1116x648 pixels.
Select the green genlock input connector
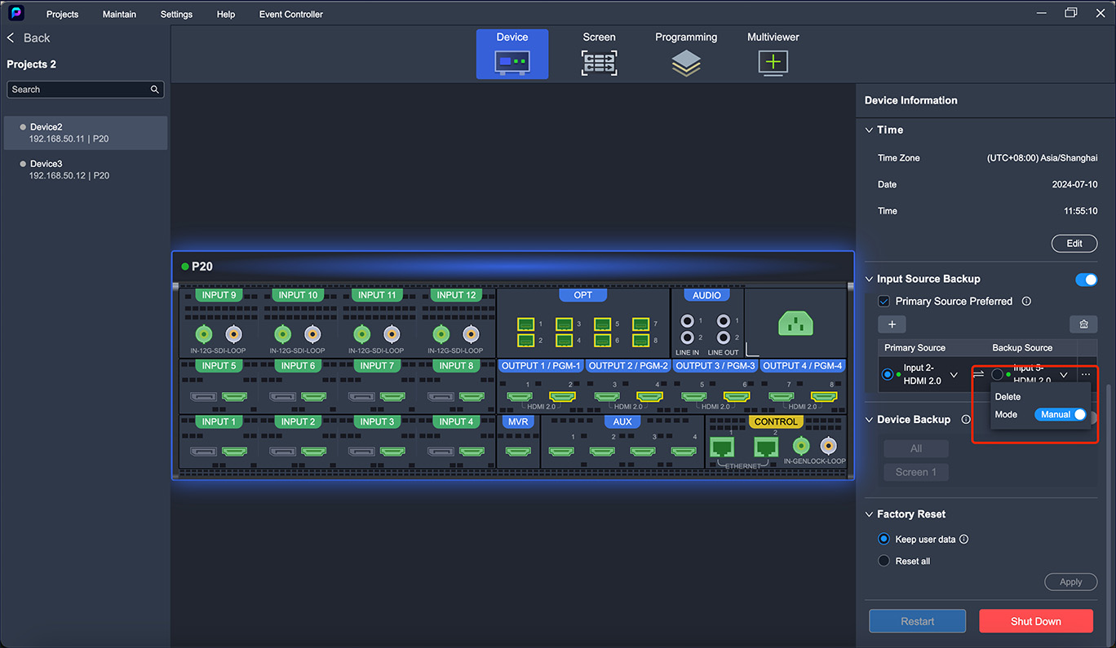click(x=802, y=446)
